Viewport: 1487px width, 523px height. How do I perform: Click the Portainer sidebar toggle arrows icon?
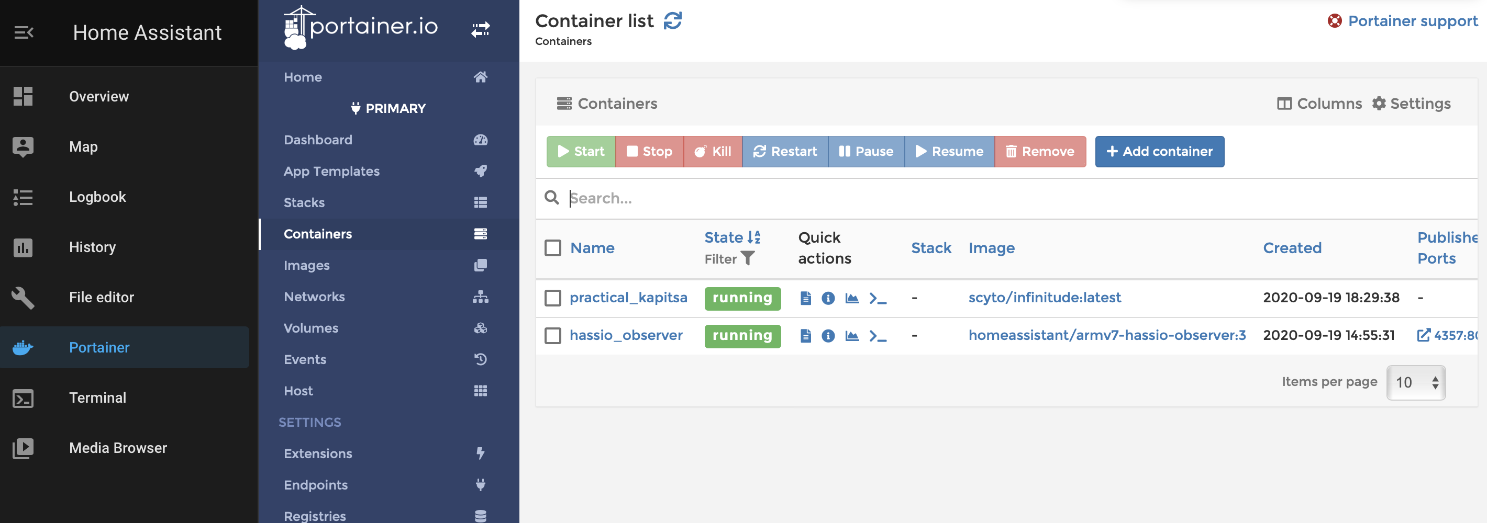480,29
